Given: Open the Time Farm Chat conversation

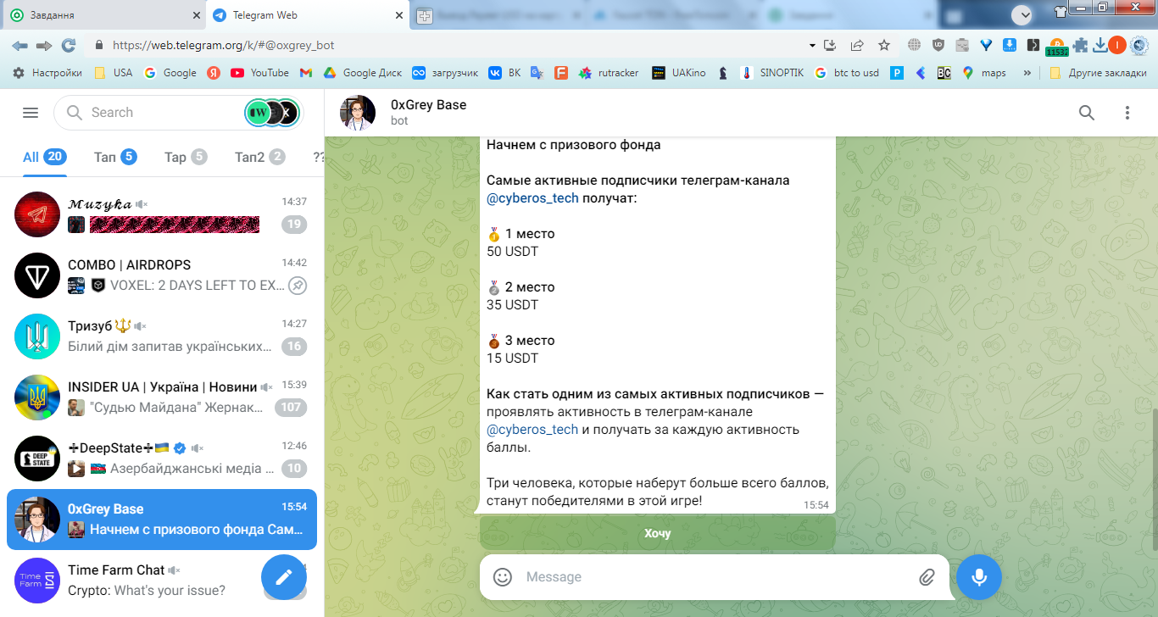Looking at the screenshot, I should click(x=162, y=581).
